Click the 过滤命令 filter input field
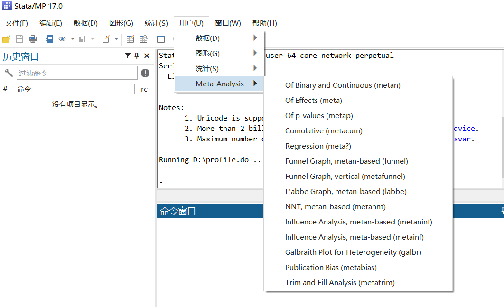This screenshot has height=307, width=504. pos(77,73)
